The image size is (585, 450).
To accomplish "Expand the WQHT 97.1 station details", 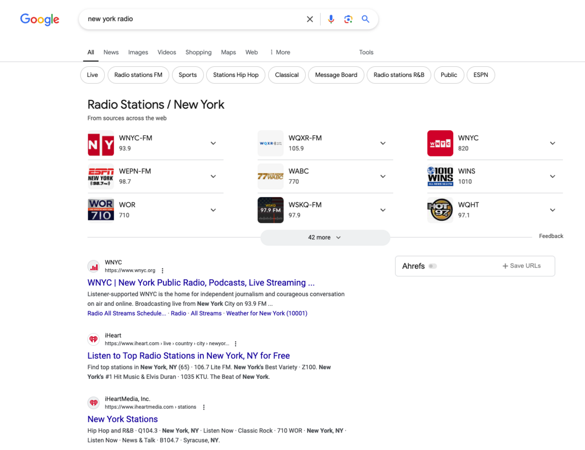I will click(552, 210).
